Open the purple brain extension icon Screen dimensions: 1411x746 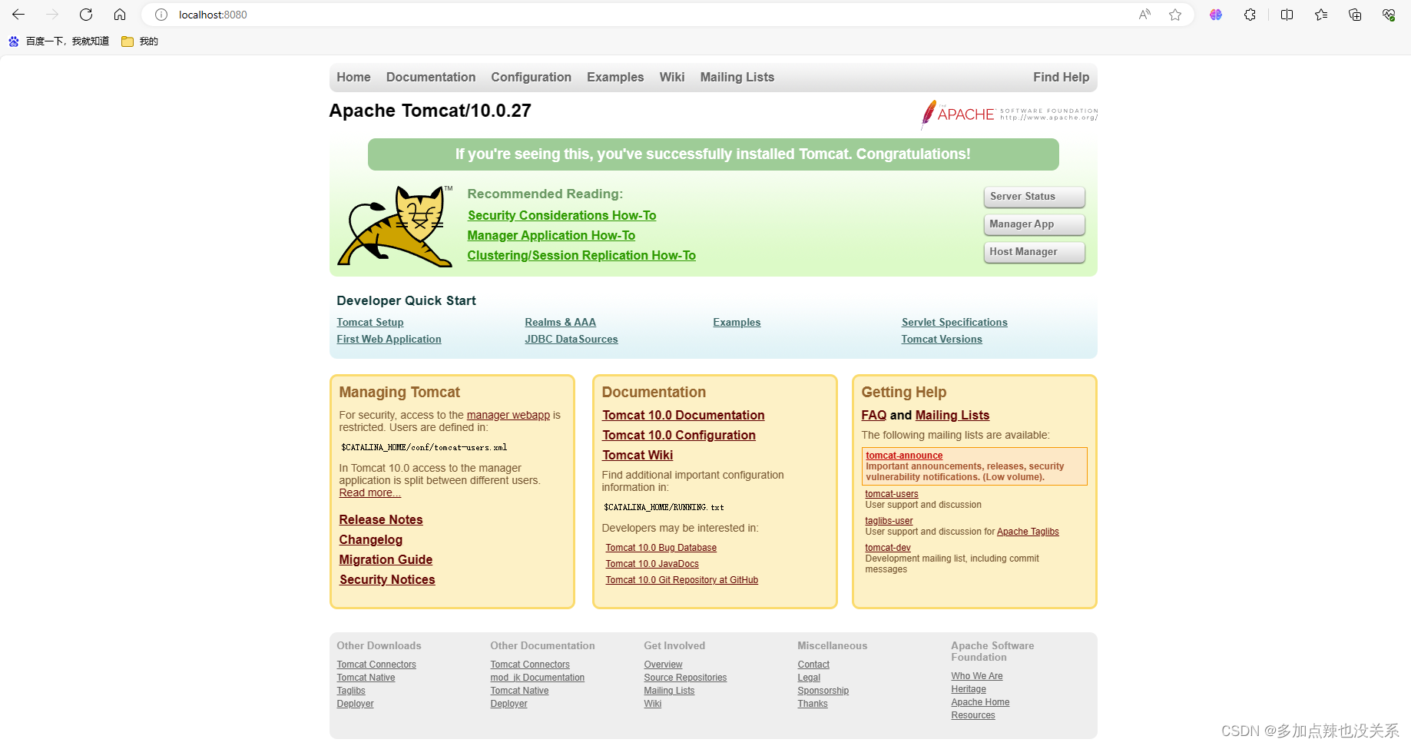1216,15
